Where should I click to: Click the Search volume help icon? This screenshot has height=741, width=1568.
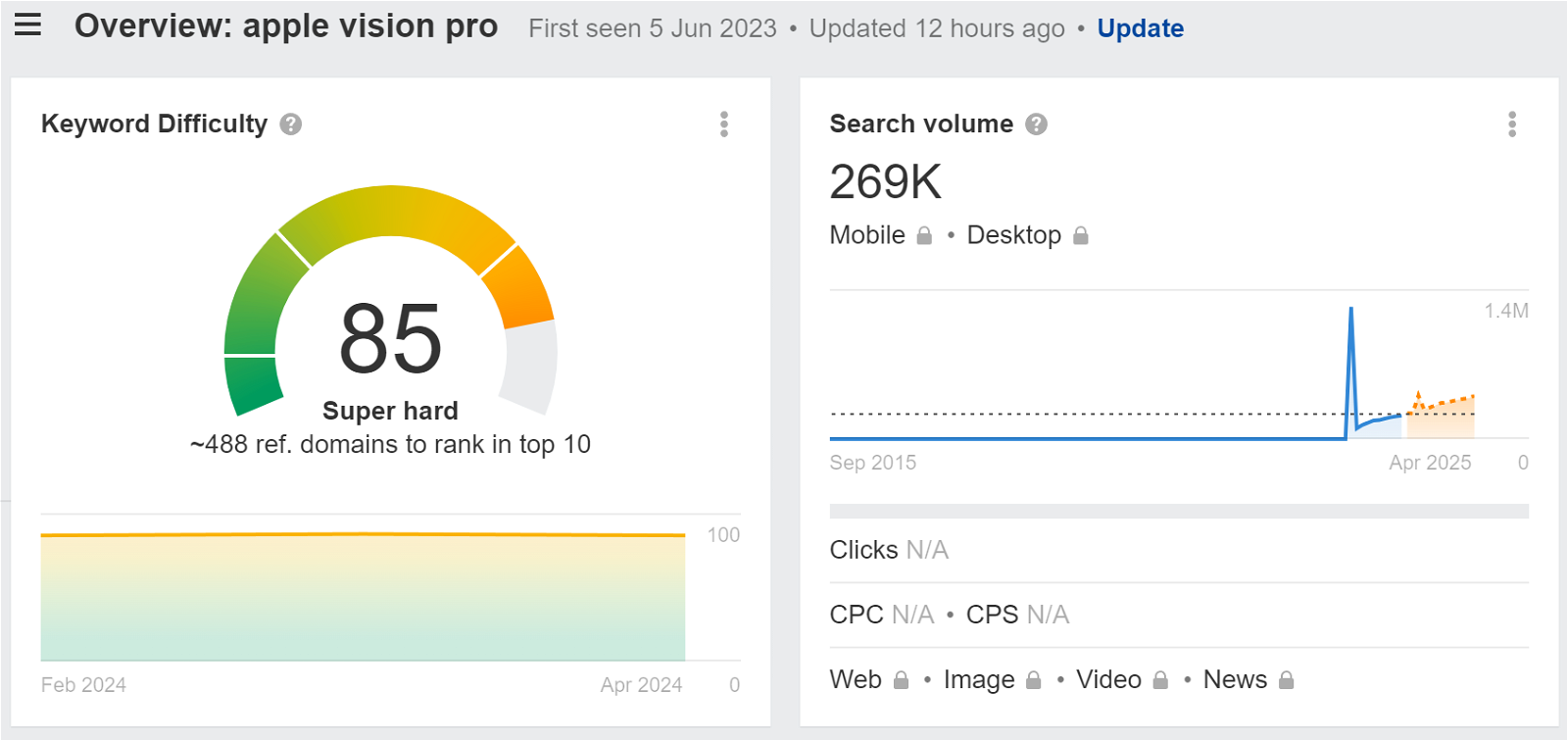[x=1036, y=124]
